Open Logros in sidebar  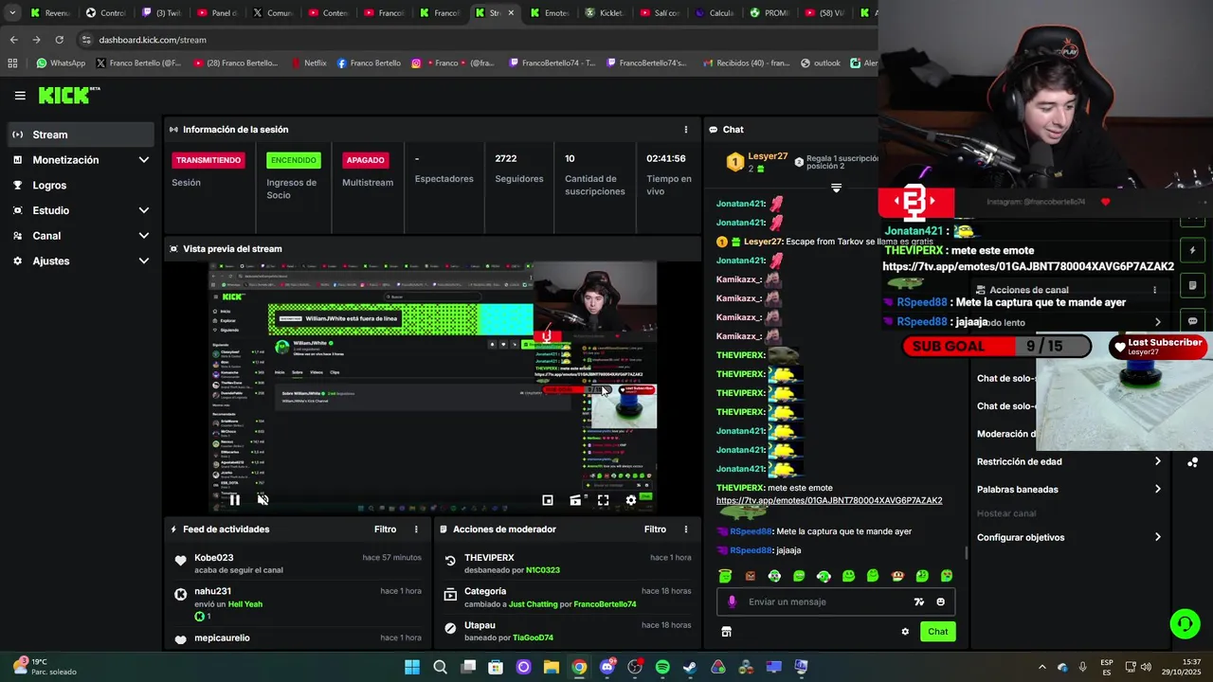point(80,186)
